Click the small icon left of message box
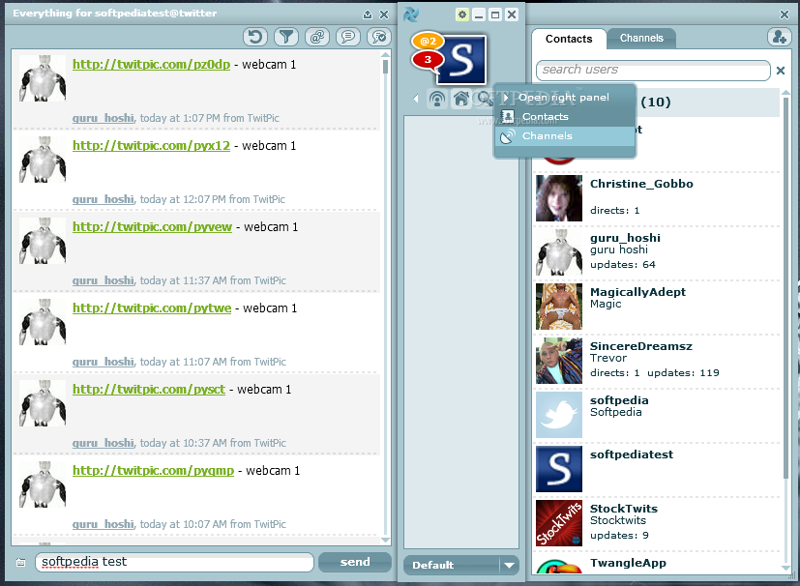 (x=21, y=562)
